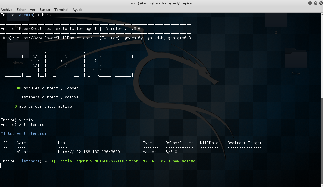
Task: Click the terminal cursor on the last line
Action: tap(1, 166)
